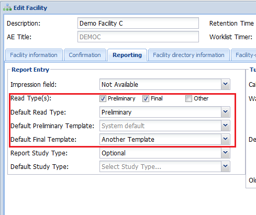Open the Confirmation tab
The width and height of the screenshot is (256, 215).
coord(85,55)
